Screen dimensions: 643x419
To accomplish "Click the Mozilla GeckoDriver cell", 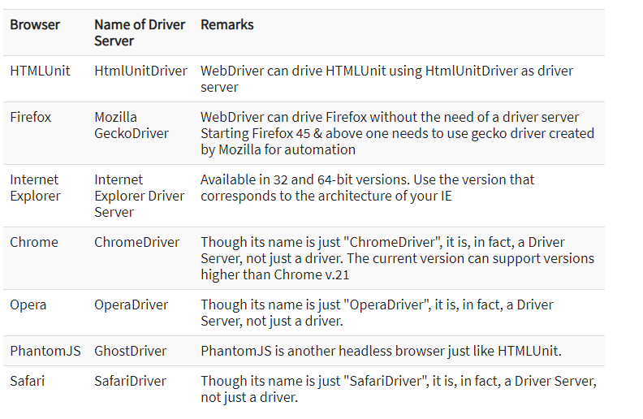I will click(x=132, y=125).
